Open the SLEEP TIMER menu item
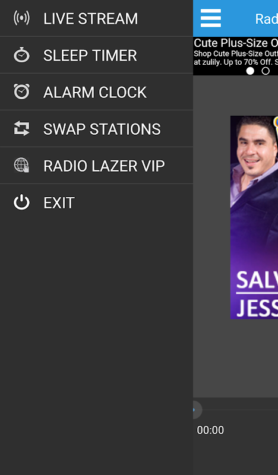This screenshot has width=278, height=475. pyautogui.click(x=96, y=55)
